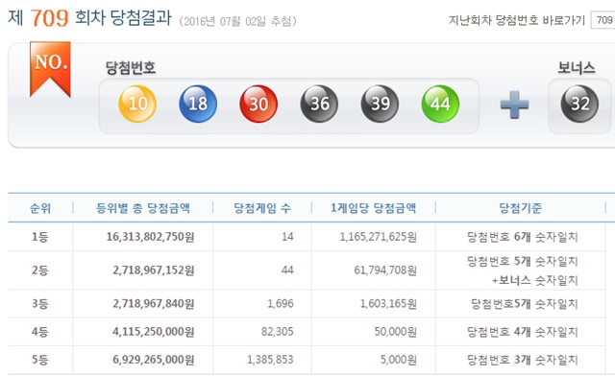
Task: Click the 3등 rank cell
Action: (40, 303)
